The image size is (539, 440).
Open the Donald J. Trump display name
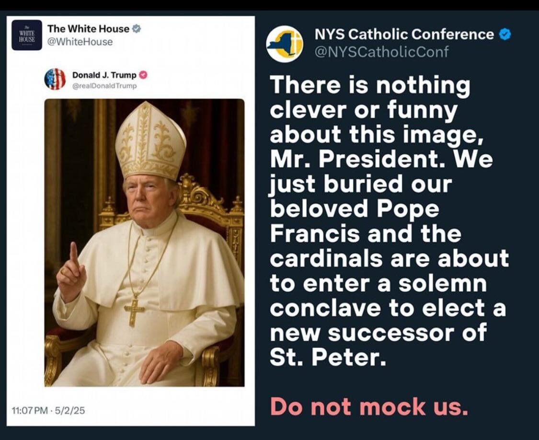[x=104, y=75]
